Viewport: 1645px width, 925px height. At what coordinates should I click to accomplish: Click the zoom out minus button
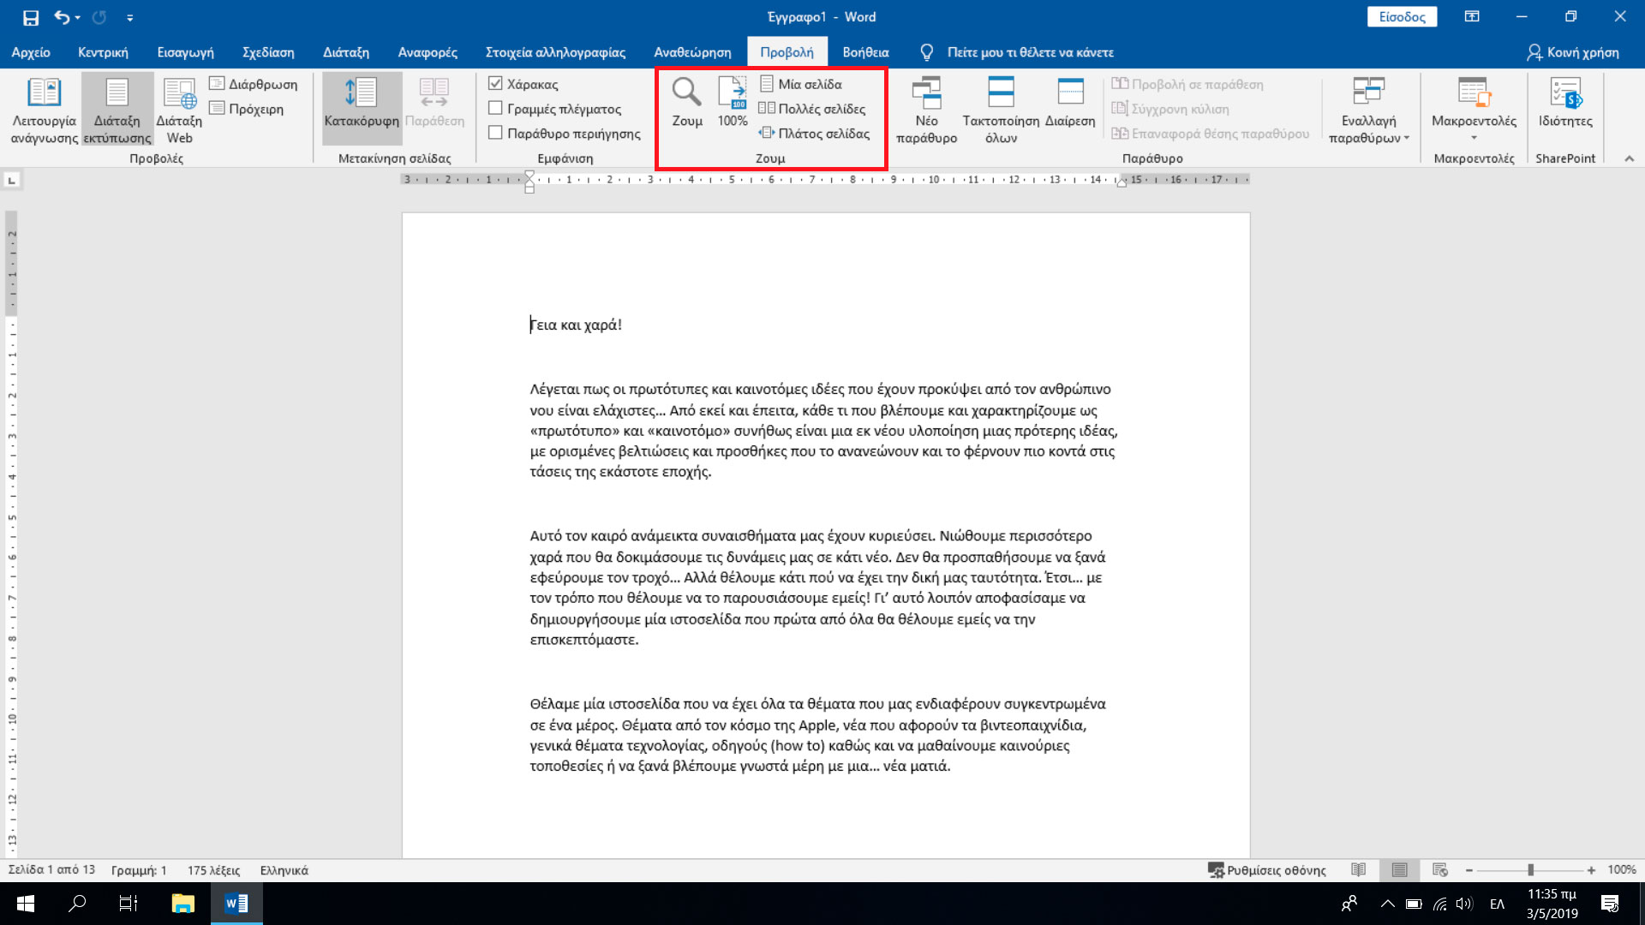[x=1469, y=870]
